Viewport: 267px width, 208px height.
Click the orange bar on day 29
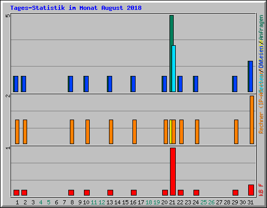[x=236, y=132]
